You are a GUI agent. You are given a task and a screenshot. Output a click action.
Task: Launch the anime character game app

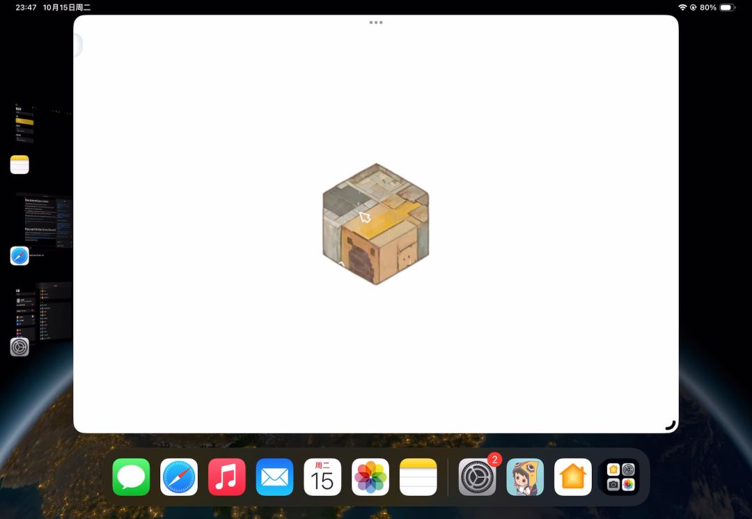(525, 477)
